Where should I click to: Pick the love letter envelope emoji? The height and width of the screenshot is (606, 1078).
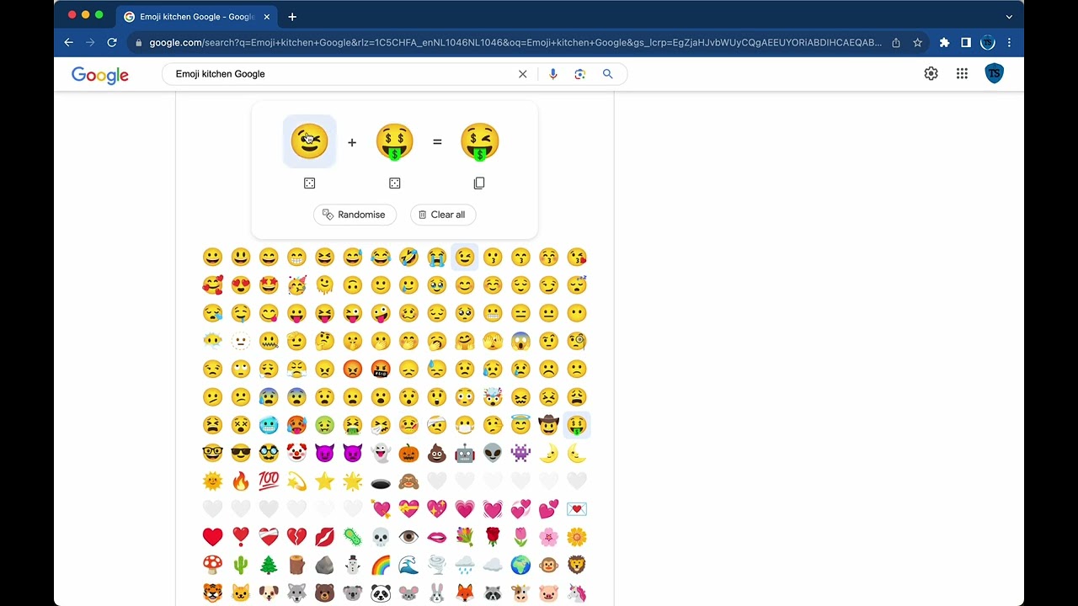[577, 509]
